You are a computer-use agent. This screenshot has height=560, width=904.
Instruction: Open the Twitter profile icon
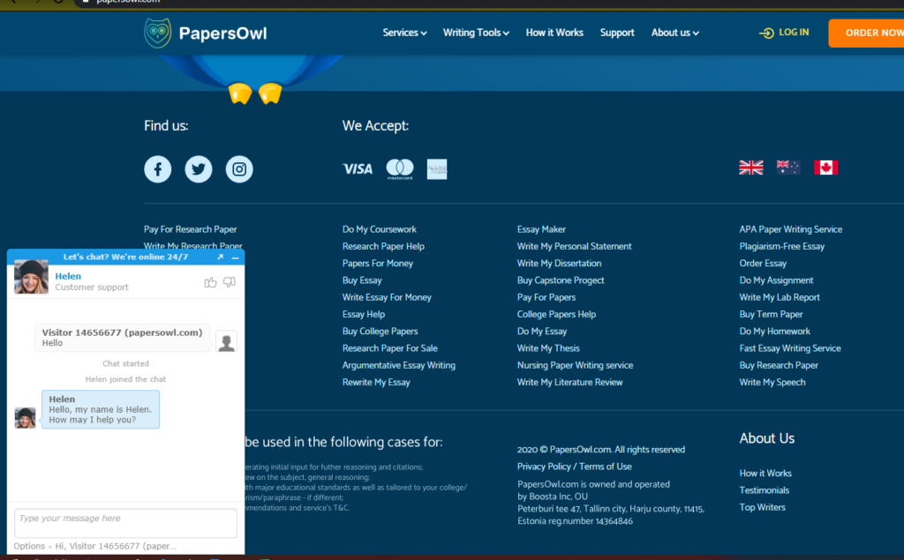point(199,169)
